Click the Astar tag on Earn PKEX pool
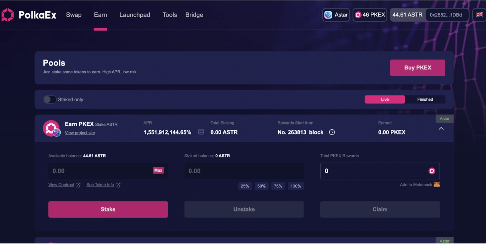486x244 pixels. tap(445, 119)
